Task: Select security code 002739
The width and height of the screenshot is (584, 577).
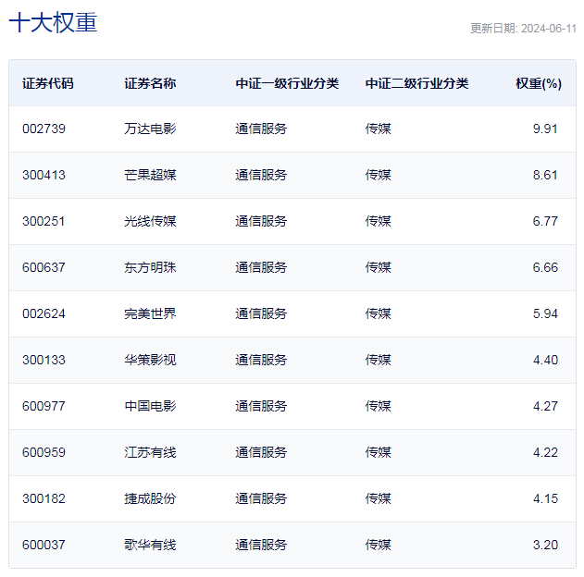Action: (x=43, y=129)
